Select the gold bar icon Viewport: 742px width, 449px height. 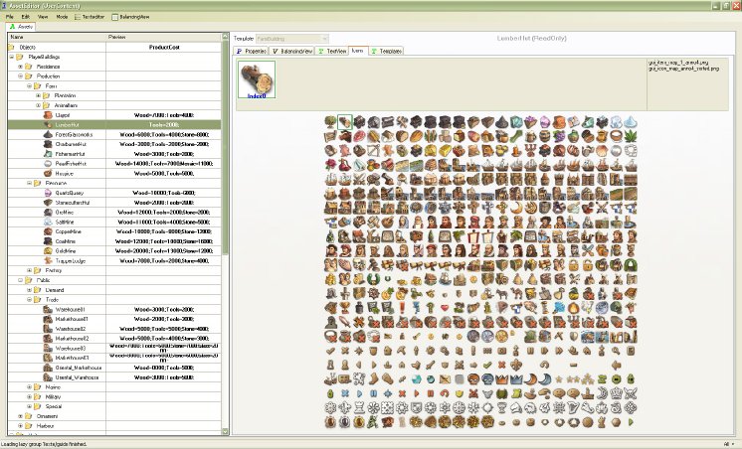coord(445,151)
